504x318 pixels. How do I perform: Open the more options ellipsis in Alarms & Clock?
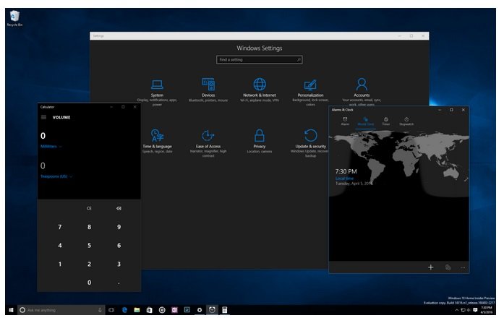(463, 267)
